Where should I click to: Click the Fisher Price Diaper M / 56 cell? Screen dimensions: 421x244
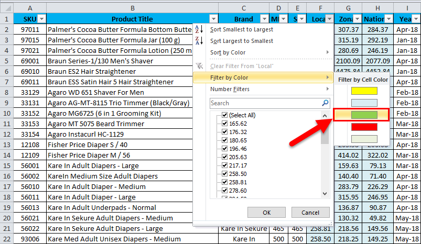click(120, 155)
